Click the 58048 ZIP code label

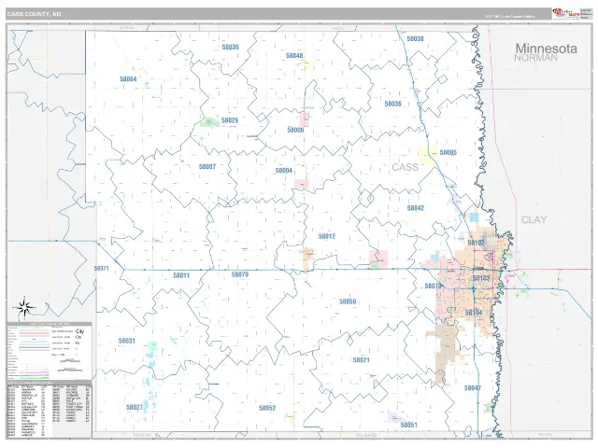[x=294, y=56]
